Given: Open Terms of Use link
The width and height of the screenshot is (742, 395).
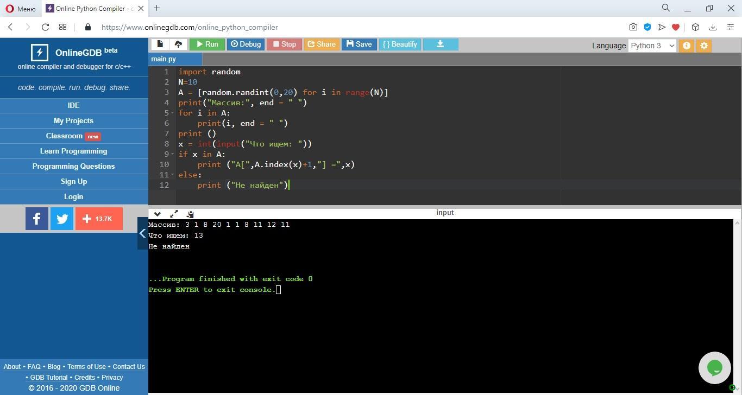Looking at the screenshot, I should [86, 367].
